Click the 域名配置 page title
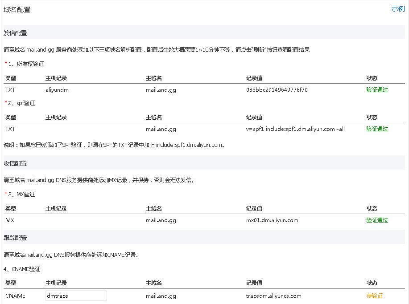Image resolution: width=409 pixels, height=304 pixels. pyautogui.click(x=17, y=9)
